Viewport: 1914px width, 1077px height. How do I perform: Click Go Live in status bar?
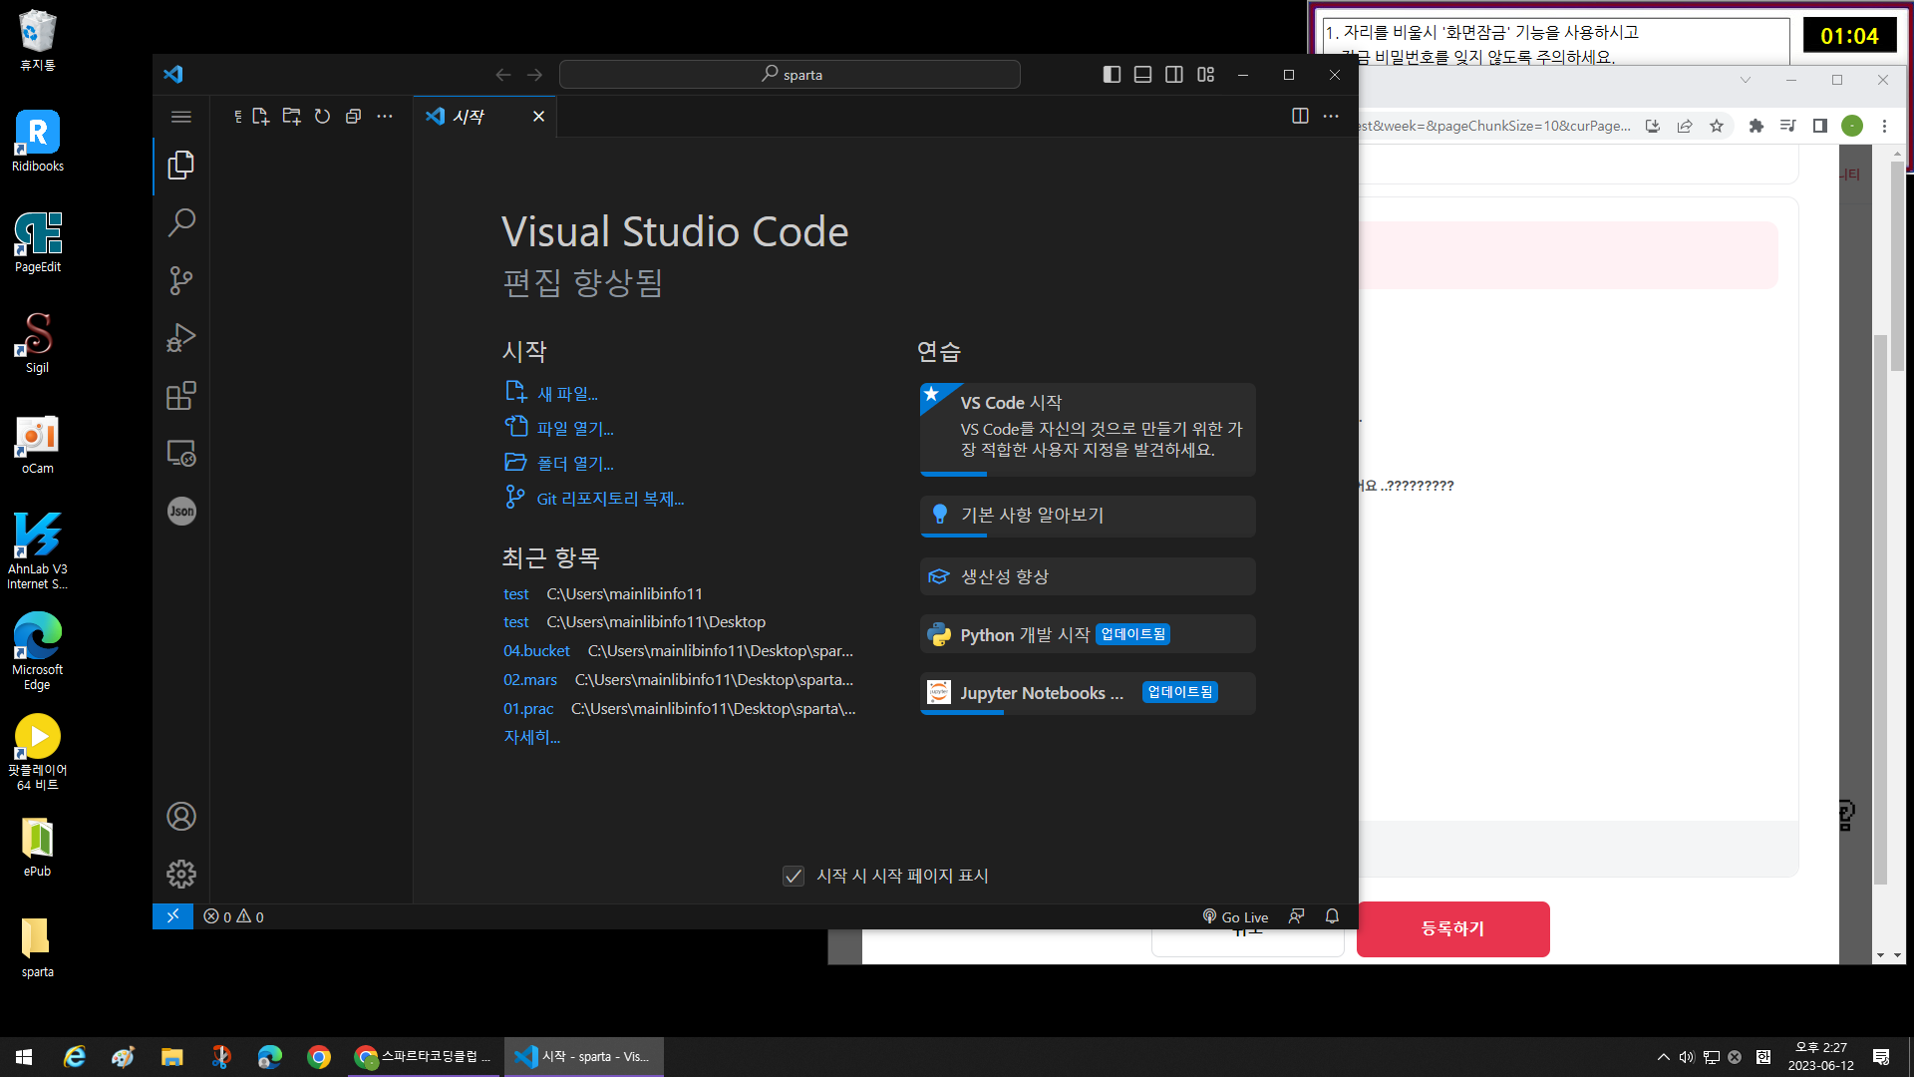click(1235, 916)
